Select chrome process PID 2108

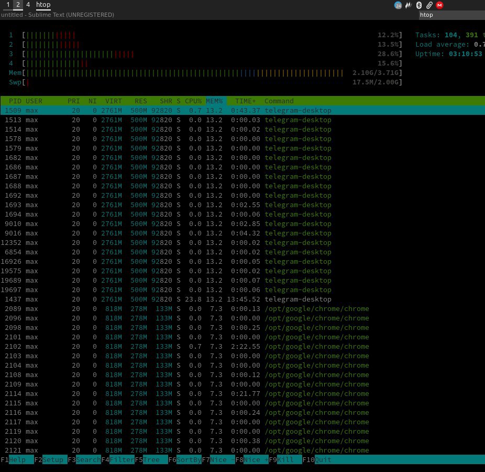pos(242,375)
